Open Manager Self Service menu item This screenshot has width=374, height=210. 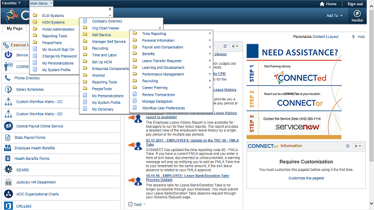(109, 41)
